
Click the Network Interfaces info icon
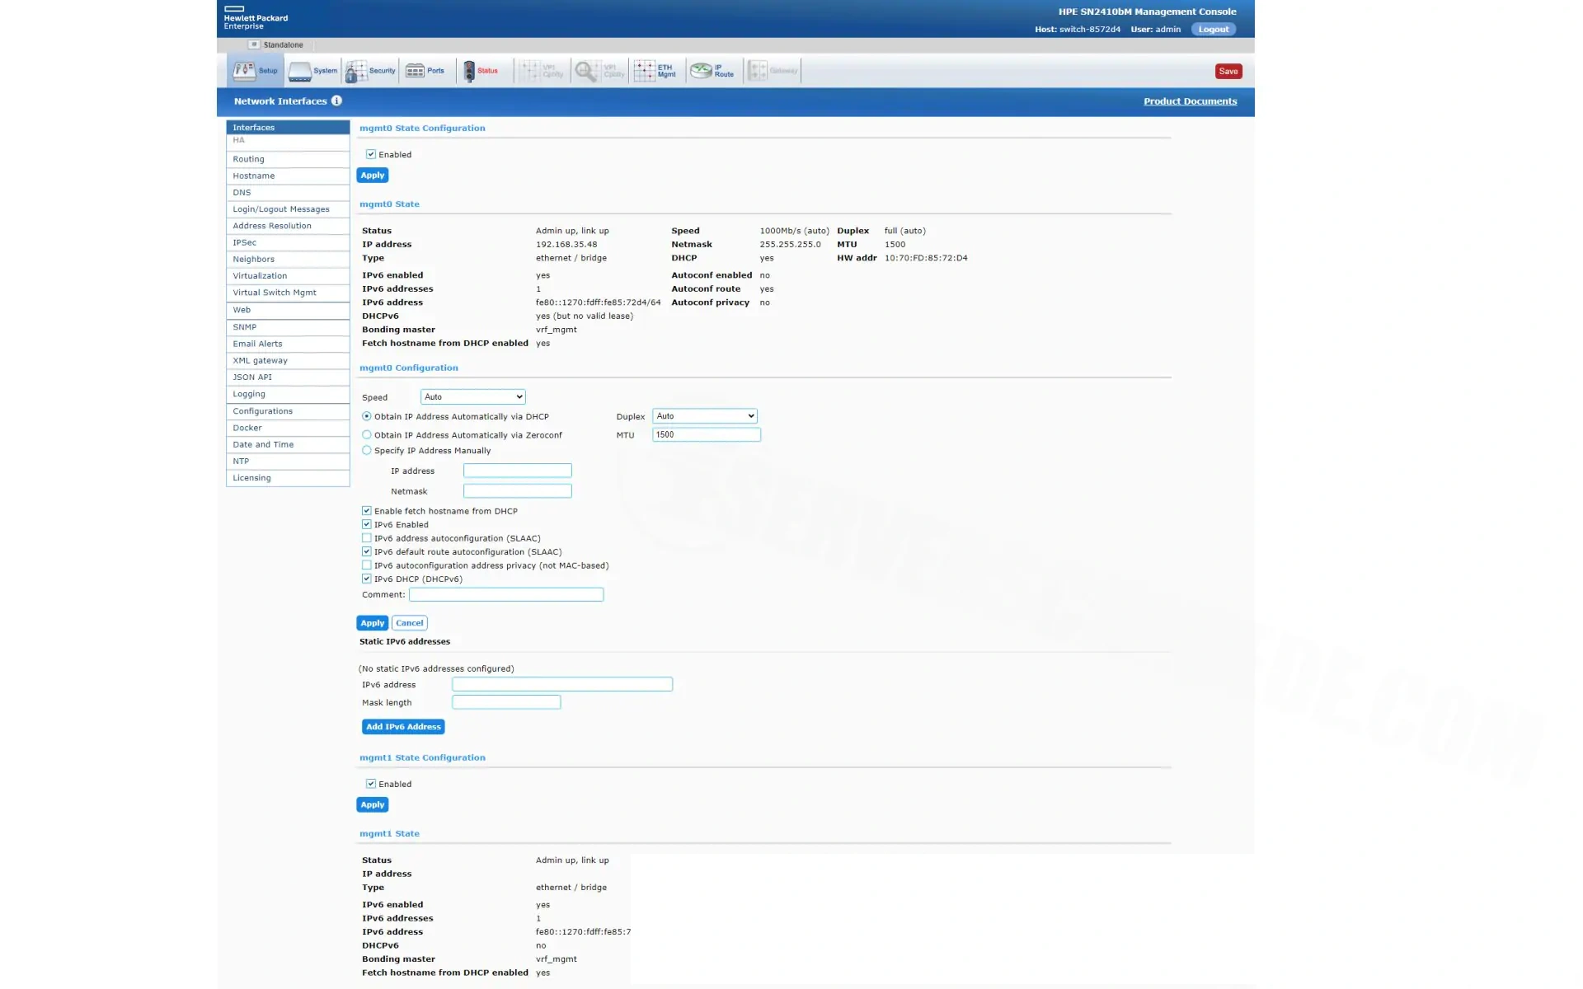(336, 101)
